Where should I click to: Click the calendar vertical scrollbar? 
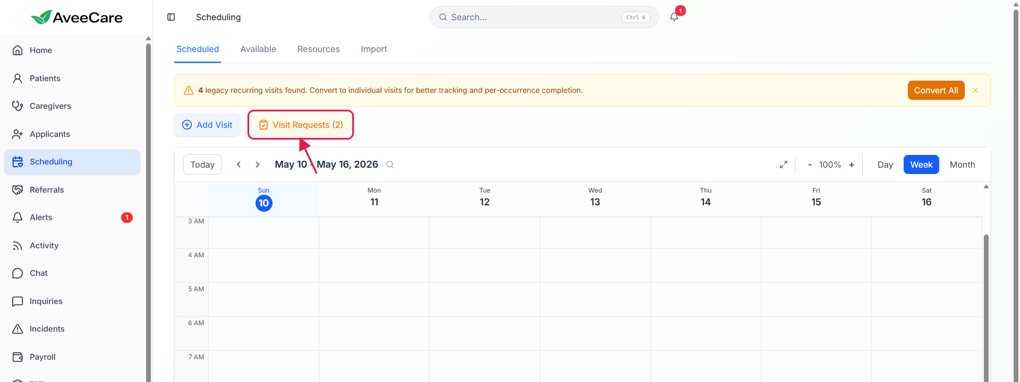click(x=986, y=308)
